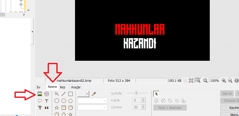Select the rich text (double T) tool
Screen dimensions: 239x116
pos(40,108)
